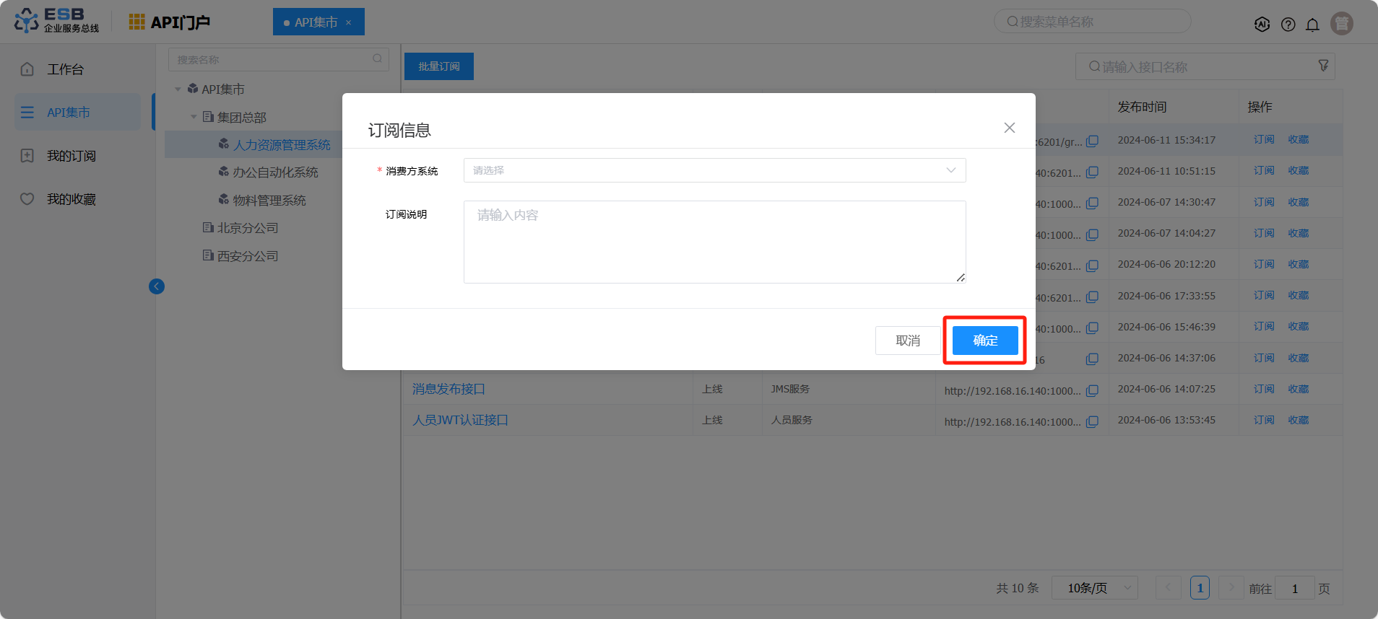Screen dimensions: 1378x619
Task: Click the AI assistant icon in header
Action: (1262, 25)
